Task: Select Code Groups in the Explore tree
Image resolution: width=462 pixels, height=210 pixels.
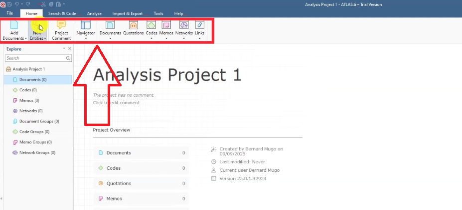Action: [x=34, y=132]
